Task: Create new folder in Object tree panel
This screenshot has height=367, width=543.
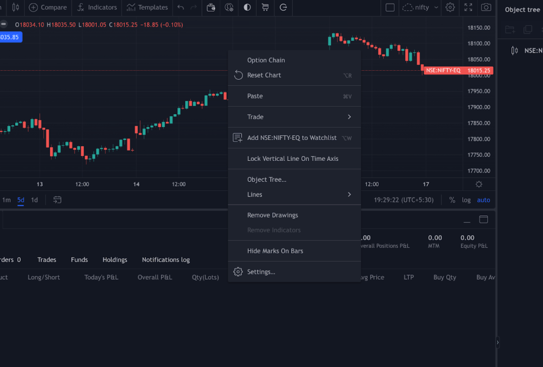Action: 510,29
